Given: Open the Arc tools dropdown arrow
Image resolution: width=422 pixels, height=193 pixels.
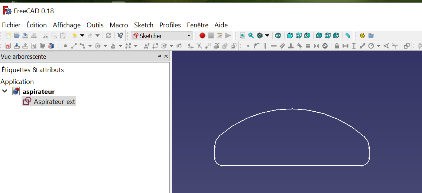Looking at the screenshot, I should point(90,46).
